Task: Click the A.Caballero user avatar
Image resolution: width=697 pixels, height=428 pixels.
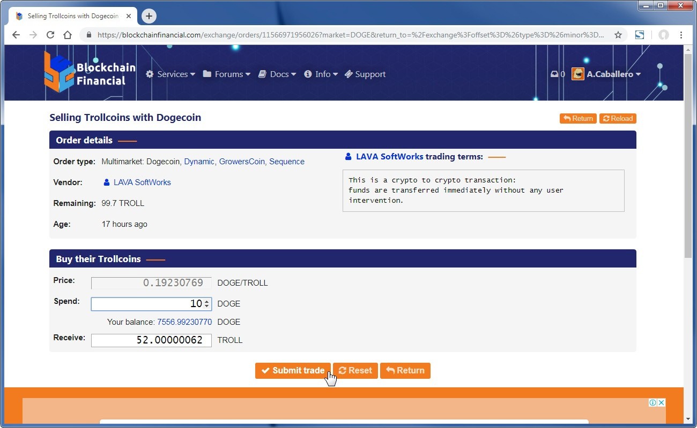Action: (577, 74)
